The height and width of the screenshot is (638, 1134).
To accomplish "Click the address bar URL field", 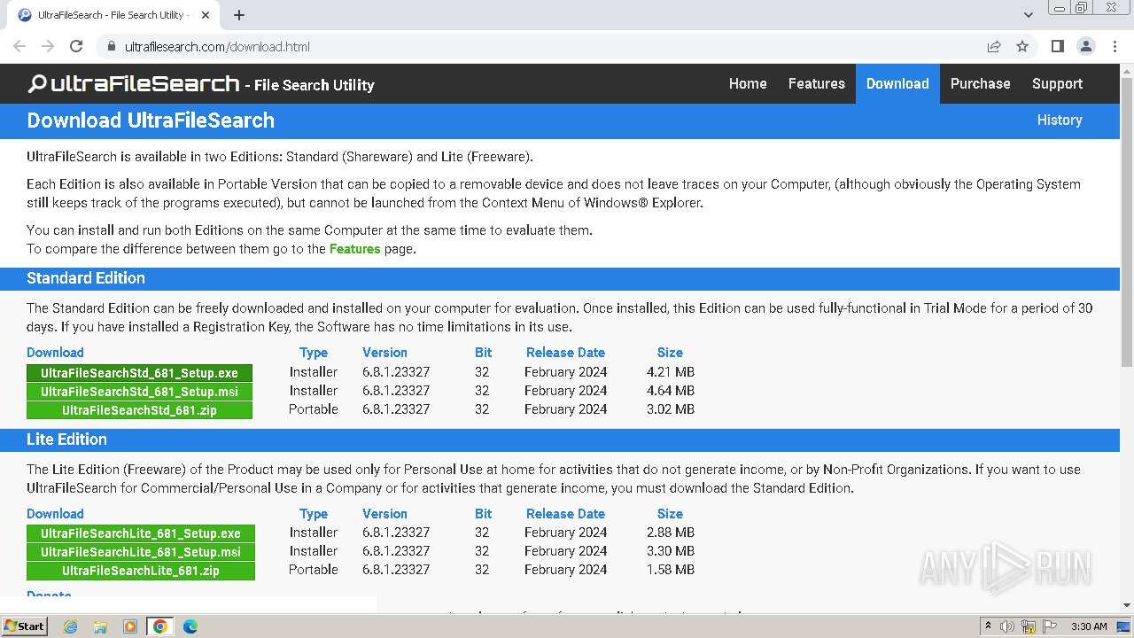I will click(532, 46).
